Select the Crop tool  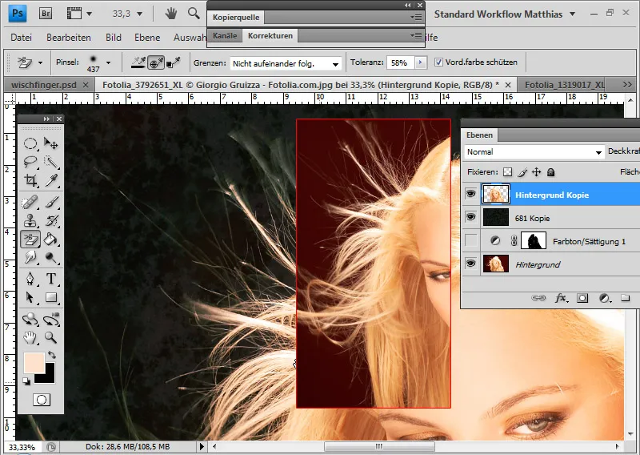[30, 180]
